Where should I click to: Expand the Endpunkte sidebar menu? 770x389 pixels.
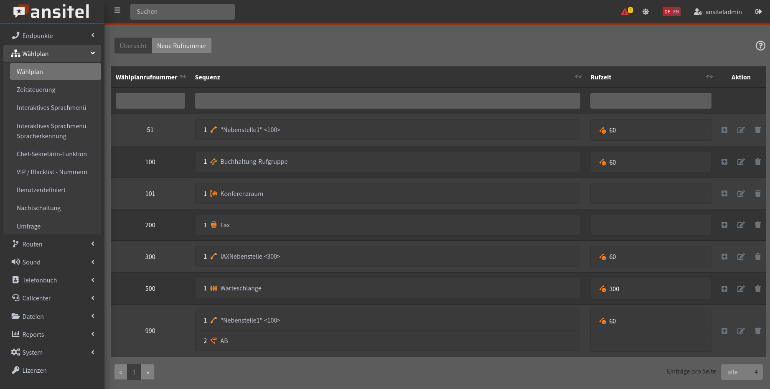[52, 36]
